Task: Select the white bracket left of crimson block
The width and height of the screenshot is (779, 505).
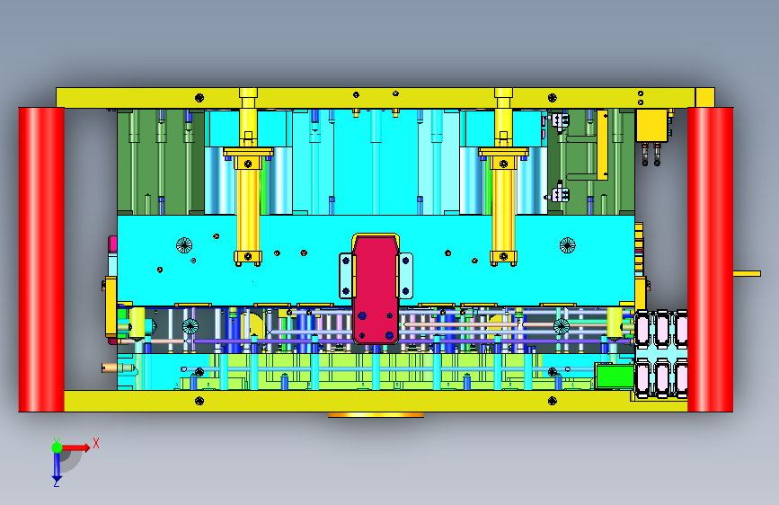Action: click(x=346, y=276)
